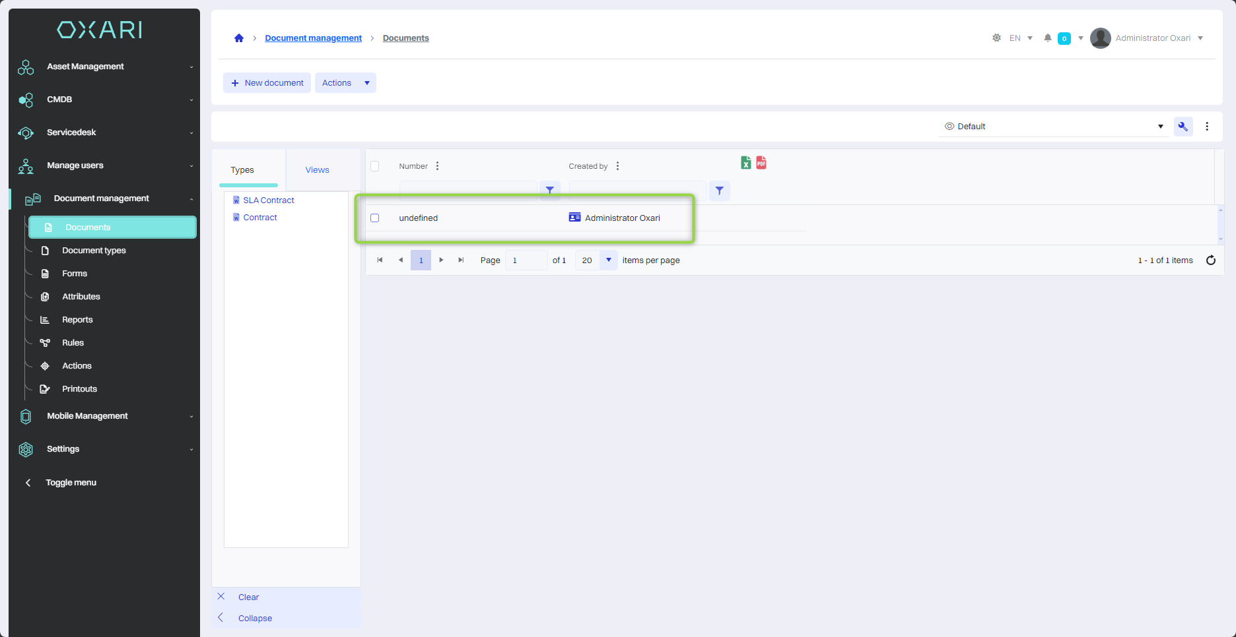Viewport: 1236px width, 637px height.
Task: Tick the select-all header checkbox
Action: 375,166
